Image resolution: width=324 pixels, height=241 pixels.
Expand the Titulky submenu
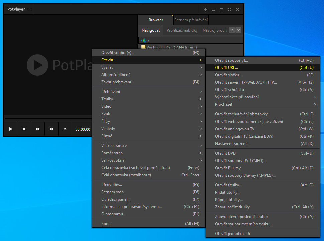pos(149,99)
